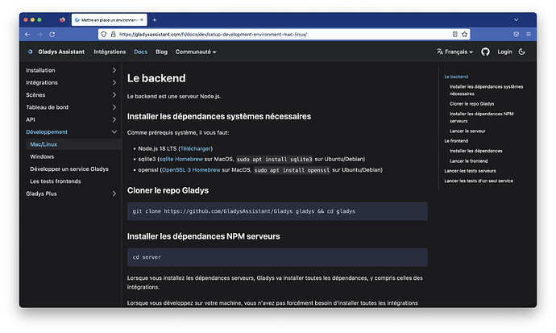Jump to Lancer les tests serveurs

(x=470, y=171)
